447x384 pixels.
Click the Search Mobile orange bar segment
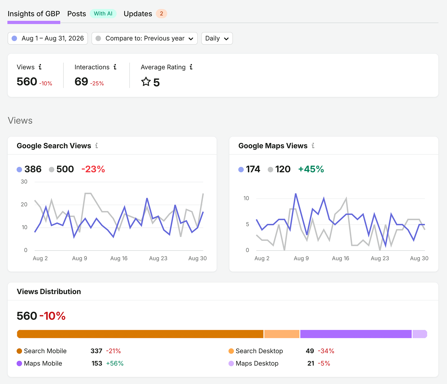pyautogui.click(x=140, y=334)
